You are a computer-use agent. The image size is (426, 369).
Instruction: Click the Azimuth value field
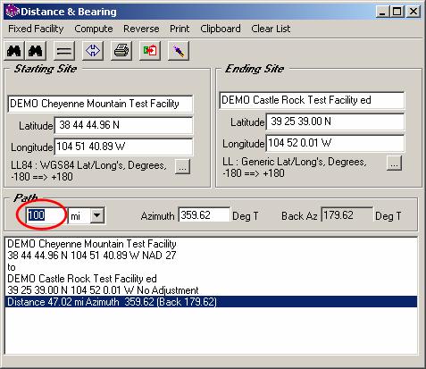pyautogui.click(x=204, y=214)
